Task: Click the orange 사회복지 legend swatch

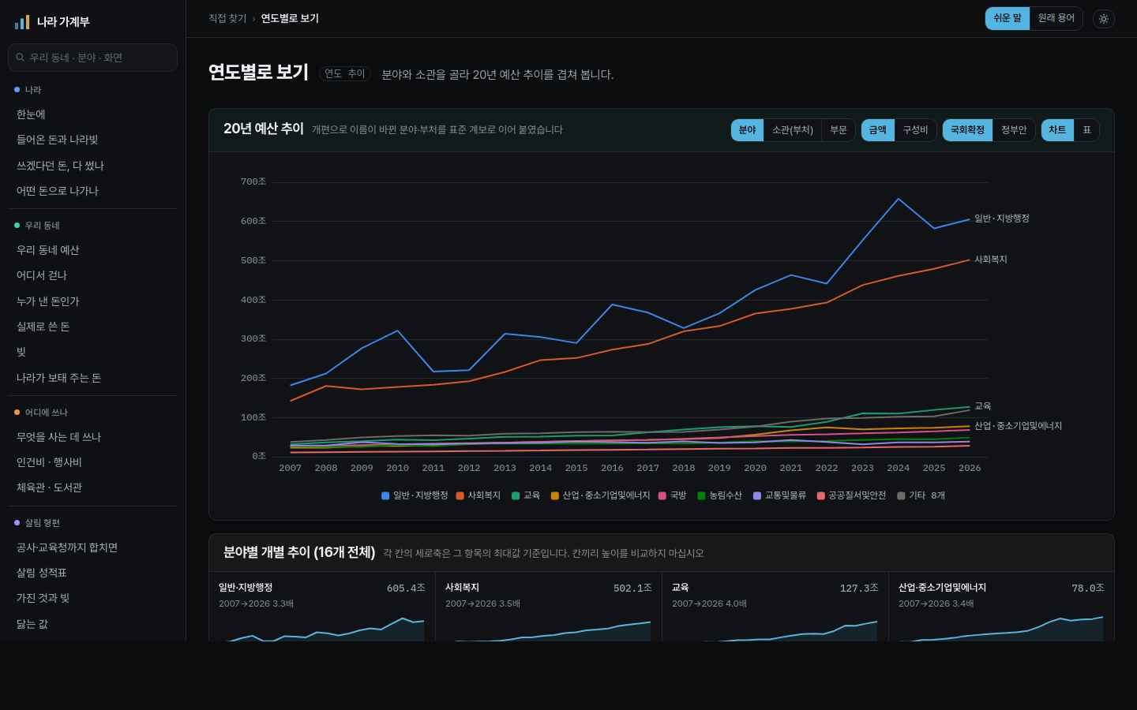Action: pyautogui.click(x=460, y=495)
